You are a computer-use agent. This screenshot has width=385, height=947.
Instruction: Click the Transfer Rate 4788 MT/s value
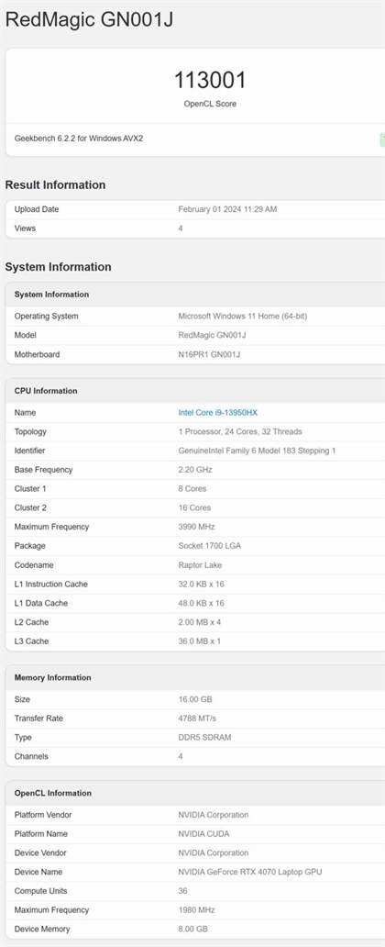point(197,719)
